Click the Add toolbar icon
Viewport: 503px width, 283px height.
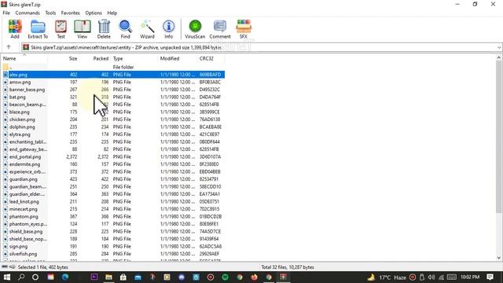(15, 29)
